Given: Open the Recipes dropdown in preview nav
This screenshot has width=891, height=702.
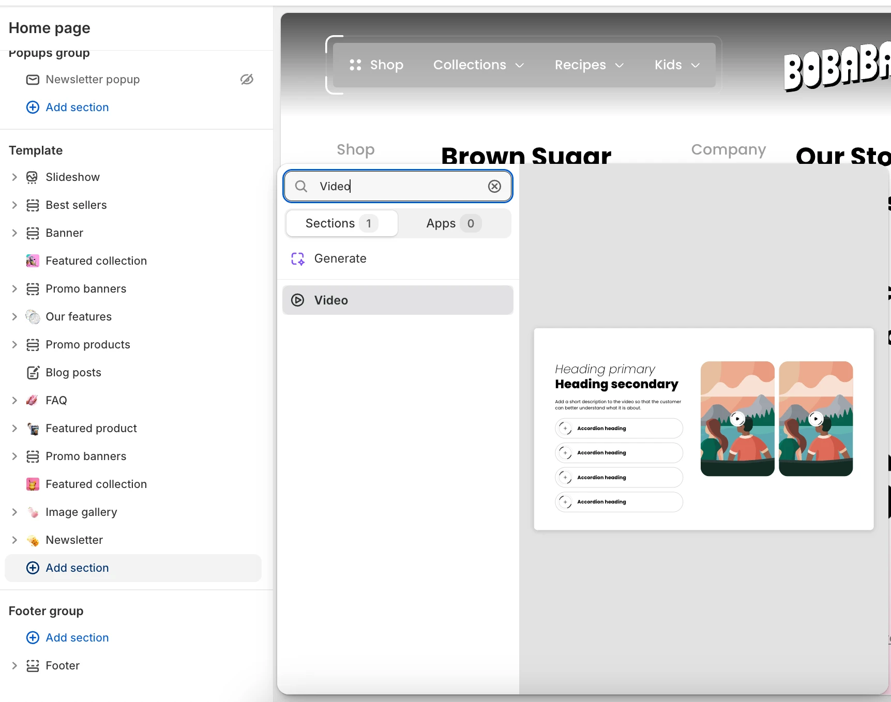Looking at the screenshot, I should [x=589, y=65].
